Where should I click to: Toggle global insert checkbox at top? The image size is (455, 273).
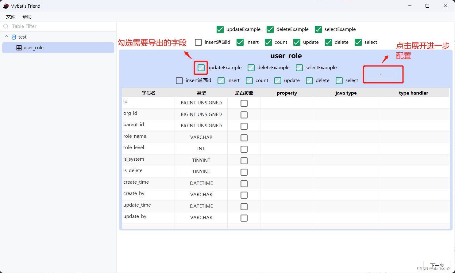(x=240, y=42)
